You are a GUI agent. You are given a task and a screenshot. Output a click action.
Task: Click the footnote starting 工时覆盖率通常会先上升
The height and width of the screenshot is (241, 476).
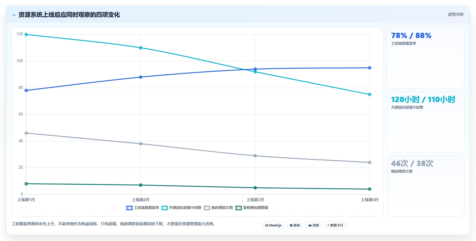point(114,224)
